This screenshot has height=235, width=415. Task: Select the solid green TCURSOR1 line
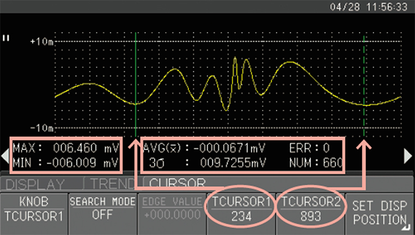136,85
